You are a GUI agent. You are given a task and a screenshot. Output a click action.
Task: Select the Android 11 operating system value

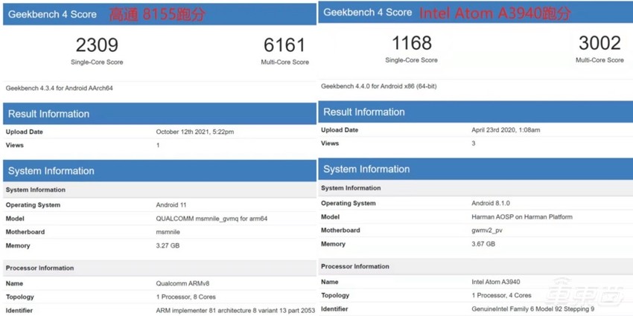pos(173,205)
